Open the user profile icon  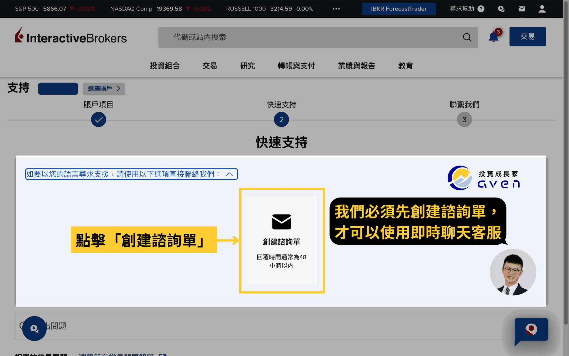tap(542, 9)
